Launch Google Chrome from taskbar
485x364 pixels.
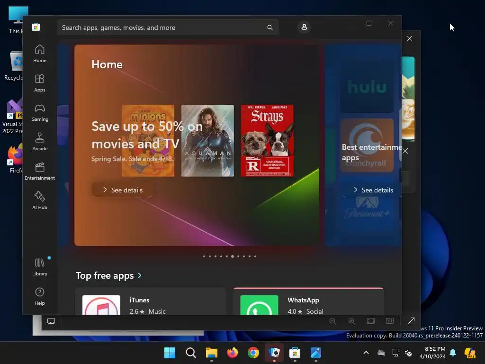253,353
